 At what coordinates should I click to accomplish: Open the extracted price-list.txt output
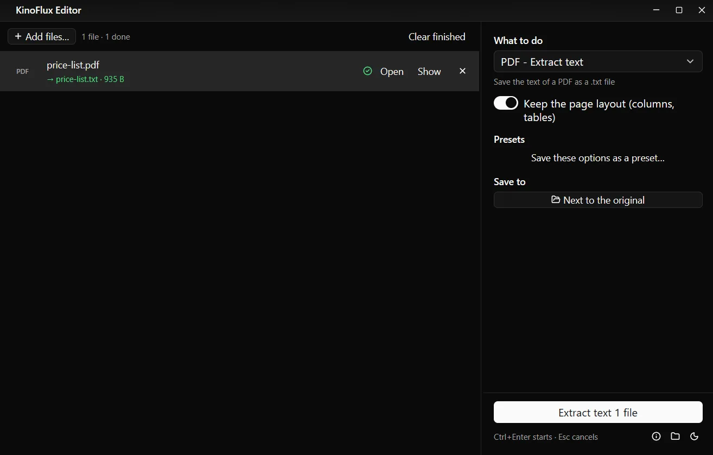392,72
